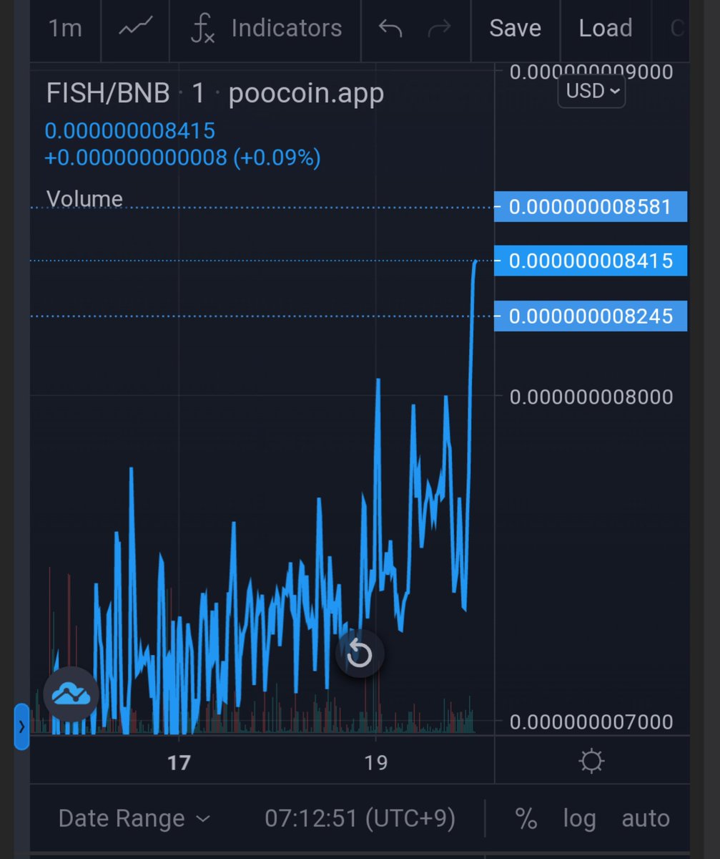Viewport: 720px width, 859px height.
Task: Undo last chart action arrow
Action: pyautogui.click(x=390, y=29)
